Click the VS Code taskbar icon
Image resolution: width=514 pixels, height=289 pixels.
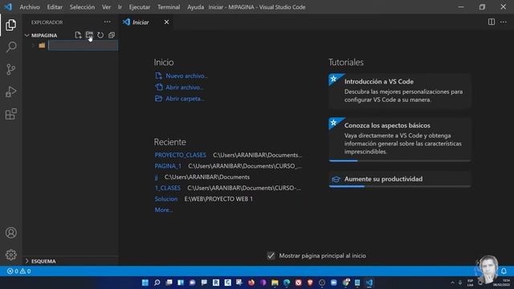369,283
